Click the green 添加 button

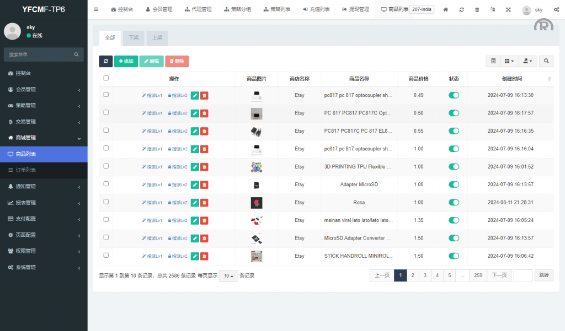pyautogui.click(x=126, y=61)
